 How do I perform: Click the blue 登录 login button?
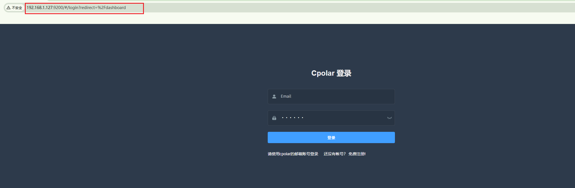(x=331, y=137)
